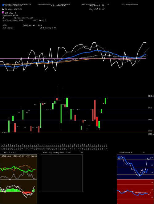Click the 'ADX & MACD' panel title
This screenshot has width=154, height=204.
point(10,153)
